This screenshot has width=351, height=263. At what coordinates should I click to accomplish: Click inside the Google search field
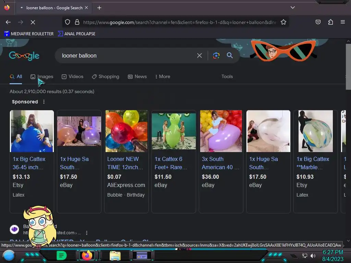click(x=128, y=55)
